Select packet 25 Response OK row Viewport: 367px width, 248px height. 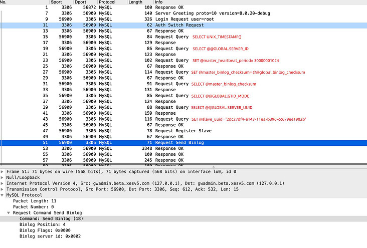pyautogui.click(x=183, y=66)
